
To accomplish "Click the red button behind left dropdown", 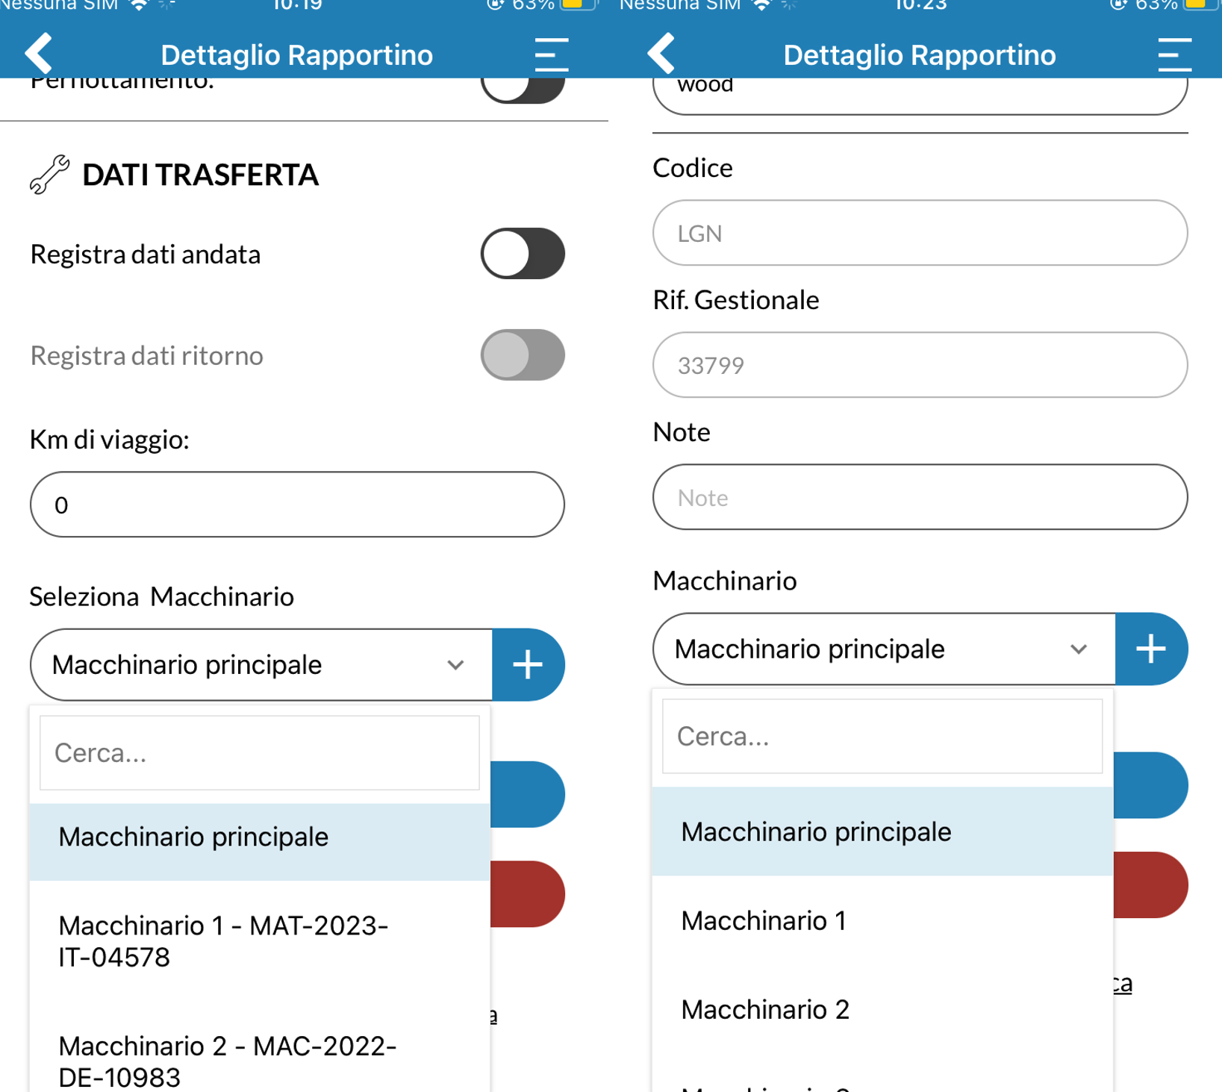I will tap(528, 894).
